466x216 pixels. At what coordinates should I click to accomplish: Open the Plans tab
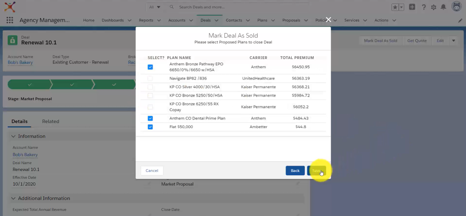(262, 20)
